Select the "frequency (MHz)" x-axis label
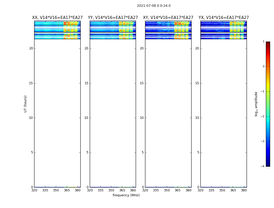274x208 pixels. pyautogui.click(x=126, y=195)
